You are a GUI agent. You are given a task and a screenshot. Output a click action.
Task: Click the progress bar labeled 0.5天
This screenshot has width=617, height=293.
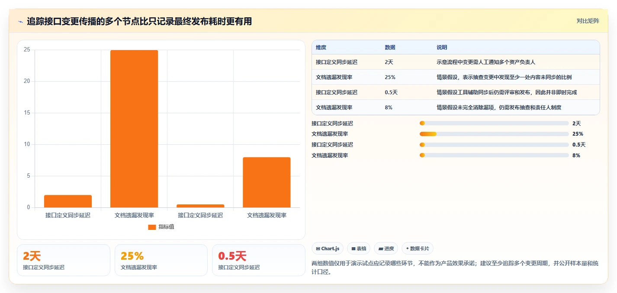pos(494,145)
